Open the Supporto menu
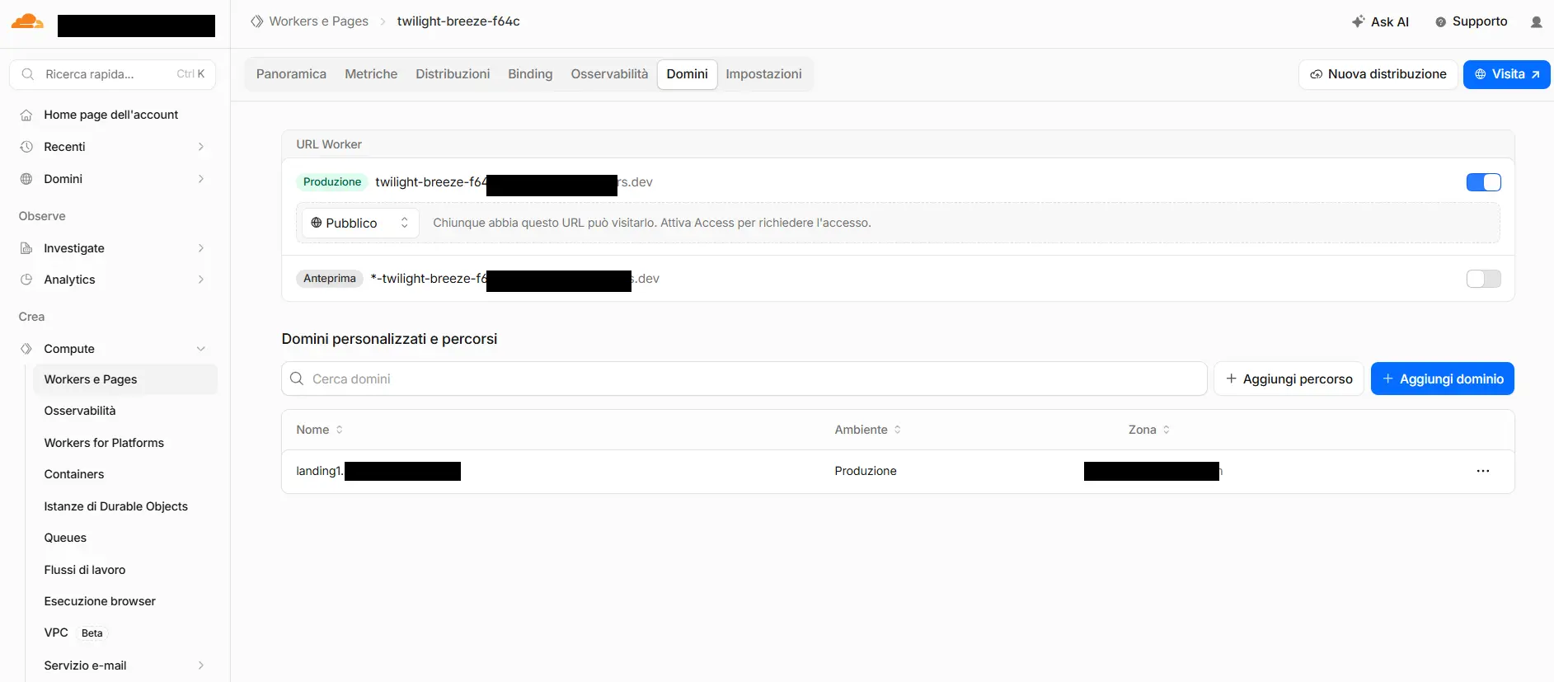The height and width of the screenshot is (682, 1554). 1471,22
